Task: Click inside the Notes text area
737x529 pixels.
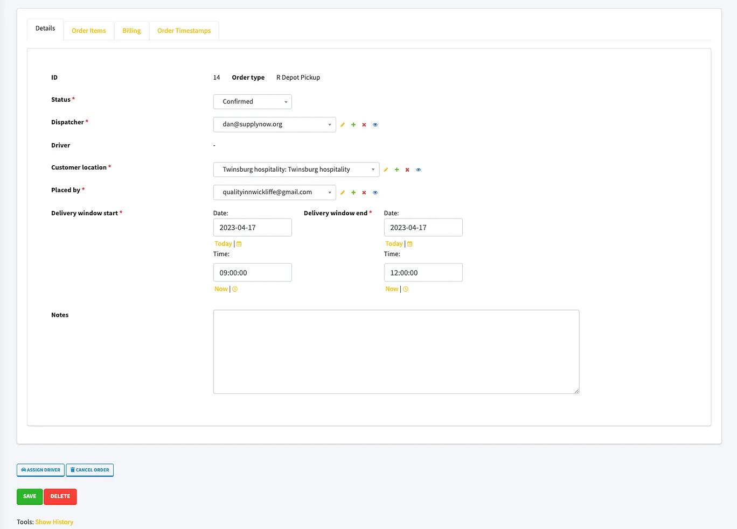Action: point(397,352)
